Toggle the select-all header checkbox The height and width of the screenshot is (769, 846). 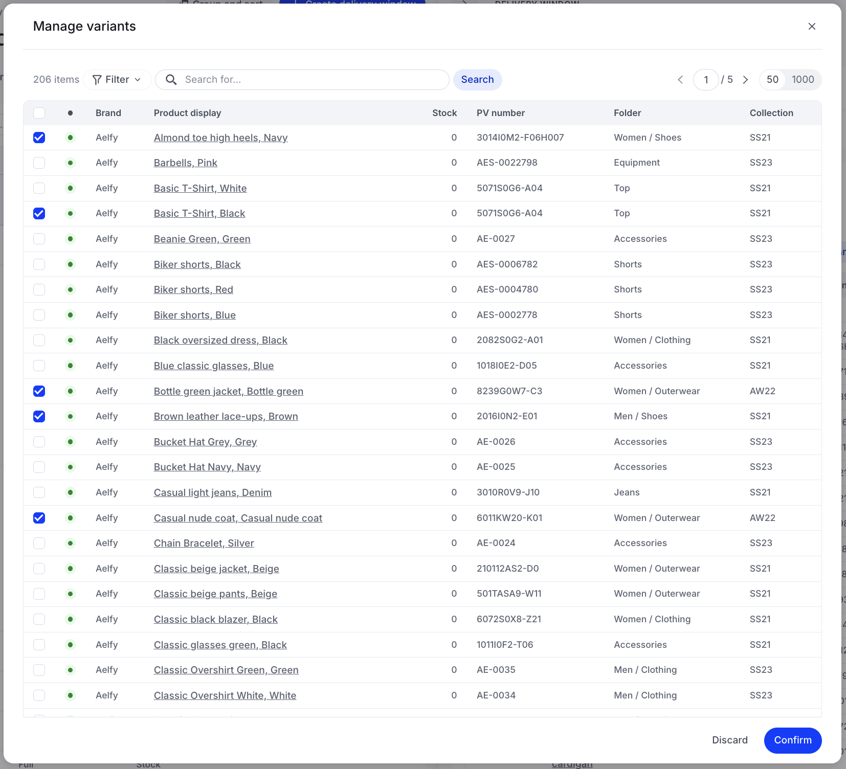click(39, 113)
